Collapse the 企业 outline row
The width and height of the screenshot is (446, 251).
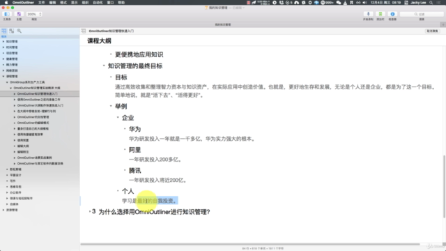click(x=118, y=117)
